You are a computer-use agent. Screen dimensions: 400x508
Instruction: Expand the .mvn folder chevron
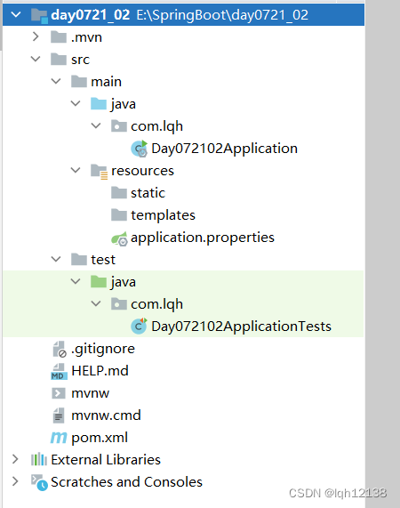36,37
